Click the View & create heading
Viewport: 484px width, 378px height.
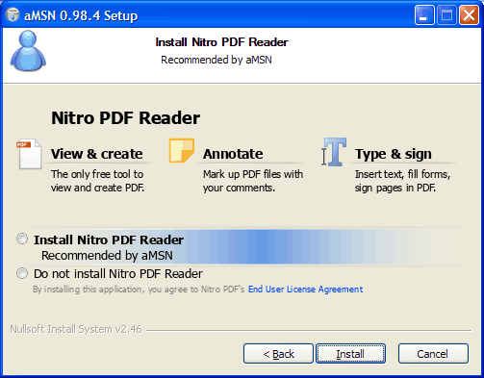click(96, 154)
